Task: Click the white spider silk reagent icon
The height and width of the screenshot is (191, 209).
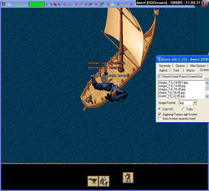Action: tap(113, 5)
